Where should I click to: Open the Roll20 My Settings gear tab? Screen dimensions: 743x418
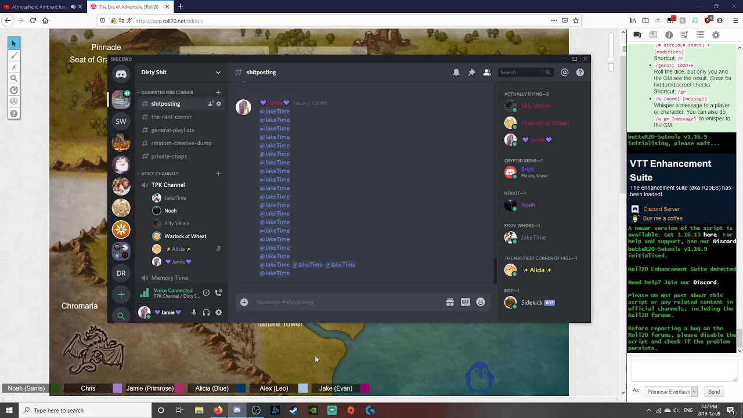pyautogui.click(x=716, y=35)
